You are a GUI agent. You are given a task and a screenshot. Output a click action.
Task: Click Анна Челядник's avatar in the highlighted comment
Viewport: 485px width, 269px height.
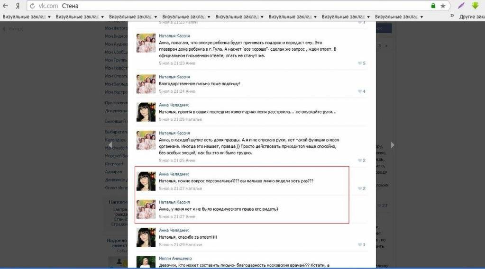146,180
